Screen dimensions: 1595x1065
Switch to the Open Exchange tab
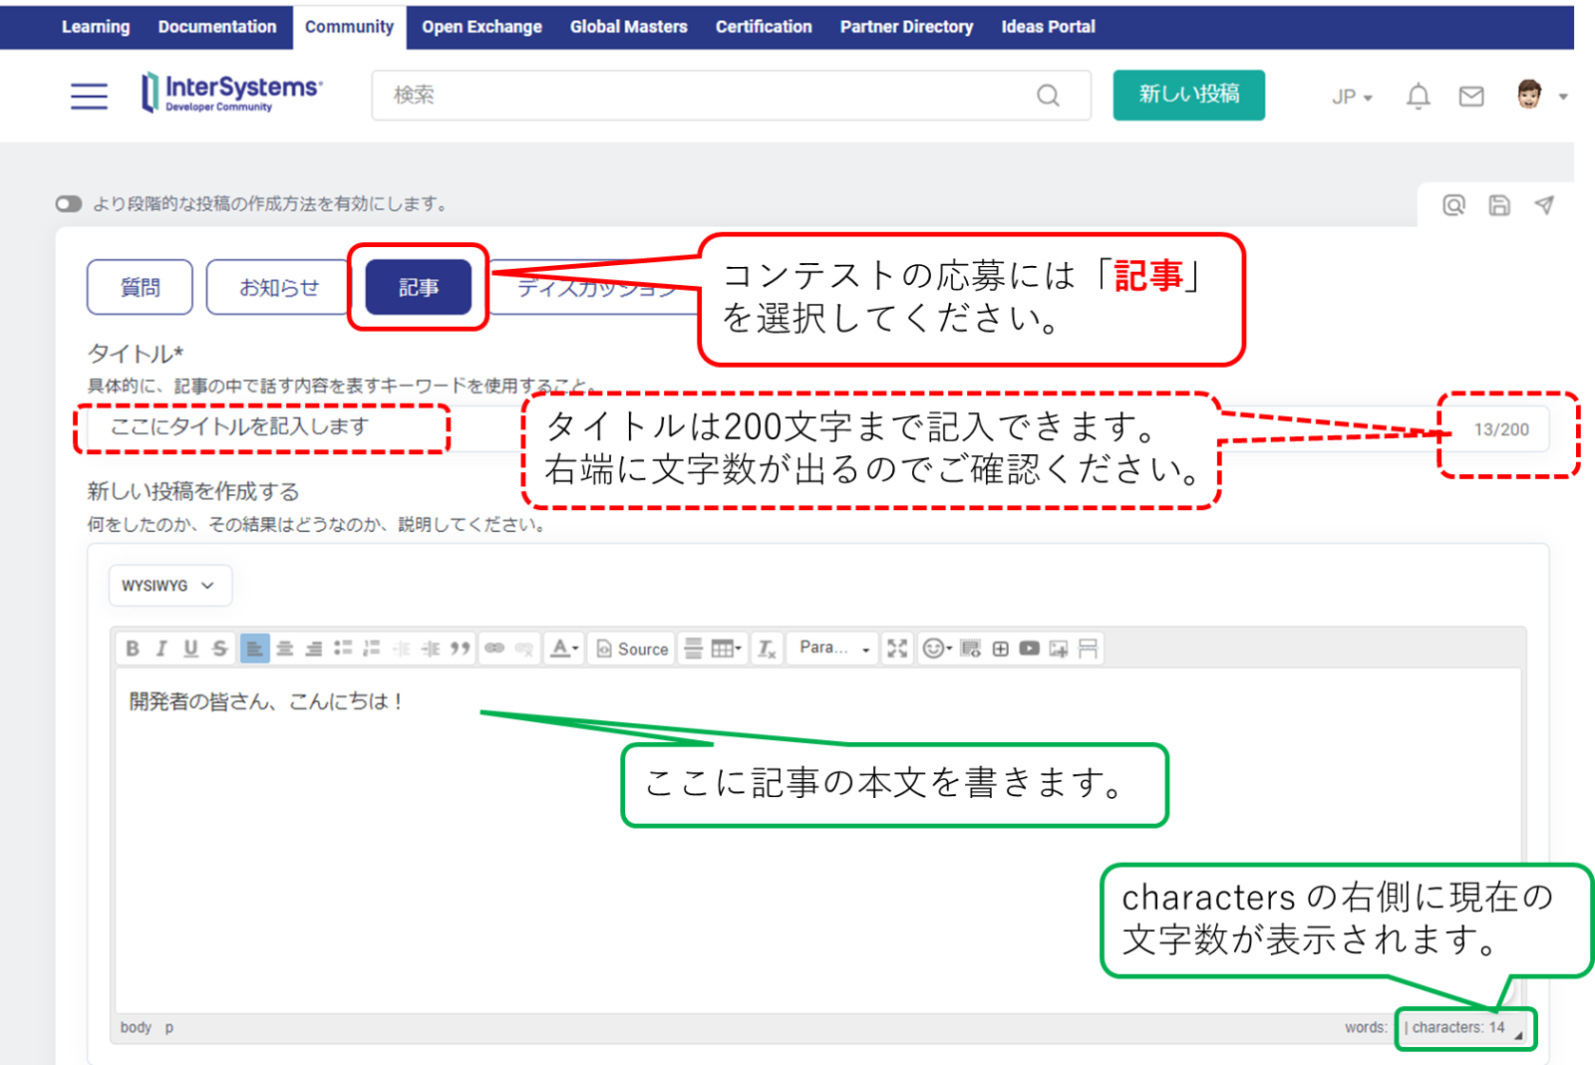click(x=481, y=27)
